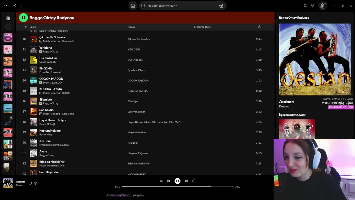Sort by track number # header
This screenshot has width=355, height=200.
26,27
